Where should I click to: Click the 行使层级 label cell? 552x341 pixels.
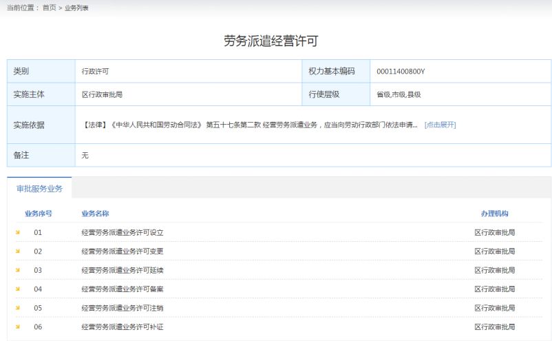(336, 94)
